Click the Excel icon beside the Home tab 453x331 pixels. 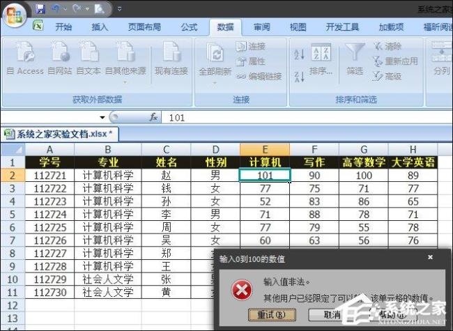tap(38, 26)
